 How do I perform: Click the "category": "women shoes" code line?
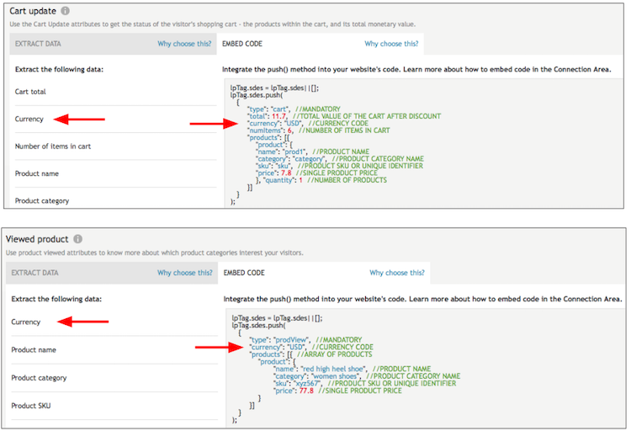coord(367,376)
